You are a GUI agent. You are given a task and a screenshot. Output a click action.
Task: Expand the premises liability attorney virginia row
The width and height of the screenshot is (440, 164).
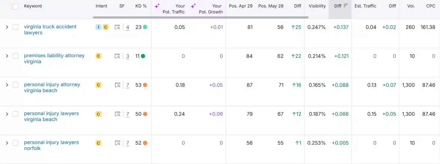pos(7,56)
